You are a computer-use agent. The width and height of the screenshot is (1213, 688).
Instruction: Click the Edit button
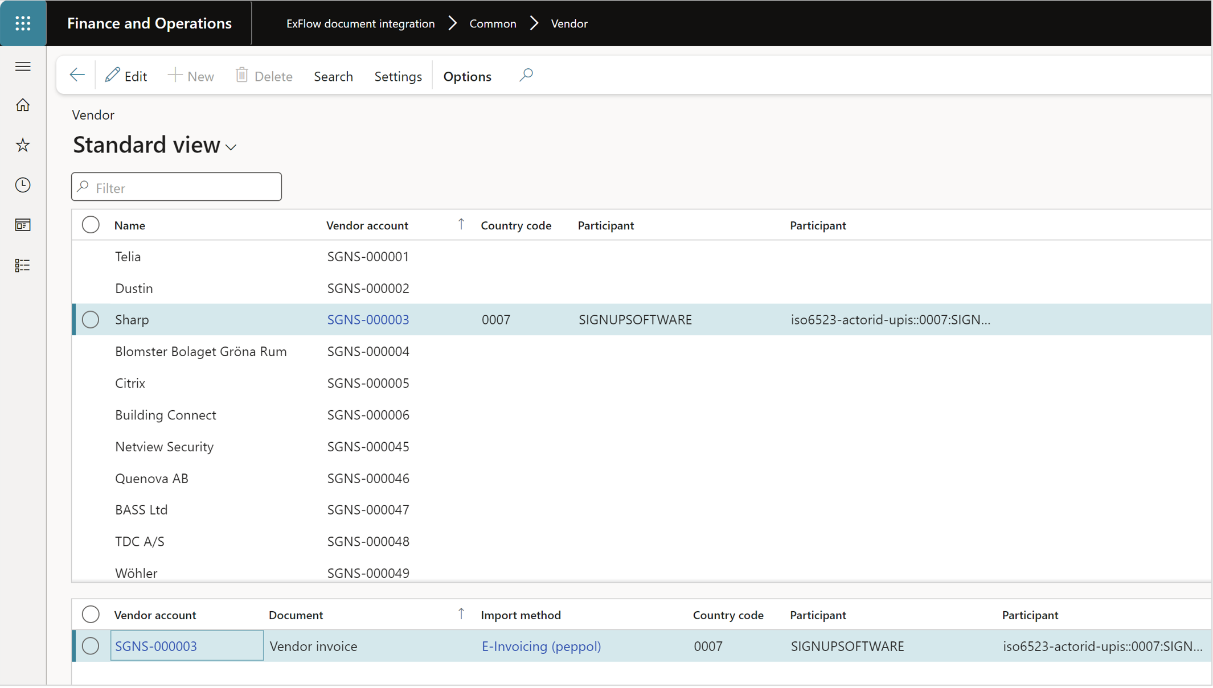click(126, 76)
